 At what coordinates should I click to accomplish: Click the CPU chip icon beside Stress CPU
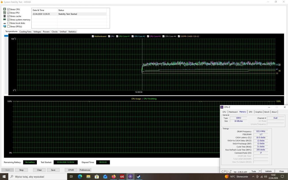[x=5, y=9]
